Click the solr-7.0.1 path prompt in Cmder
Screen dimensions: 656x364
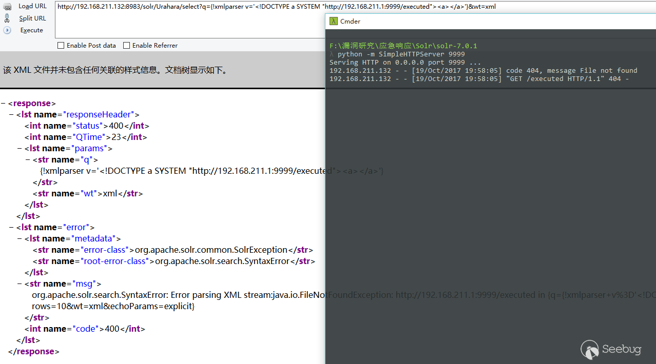403,46
